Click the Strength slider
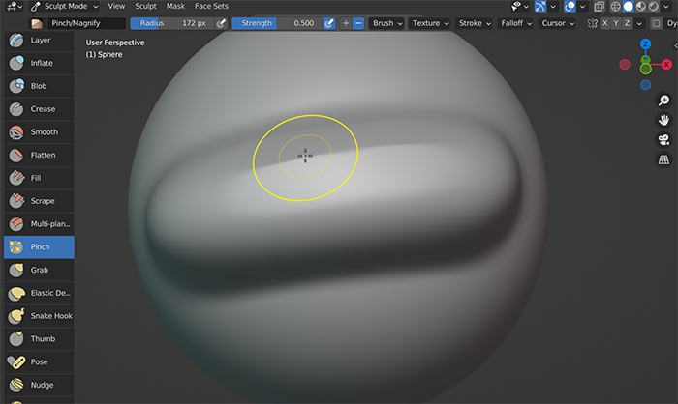This screenshot has height=404, width=678. pos(277,23)
